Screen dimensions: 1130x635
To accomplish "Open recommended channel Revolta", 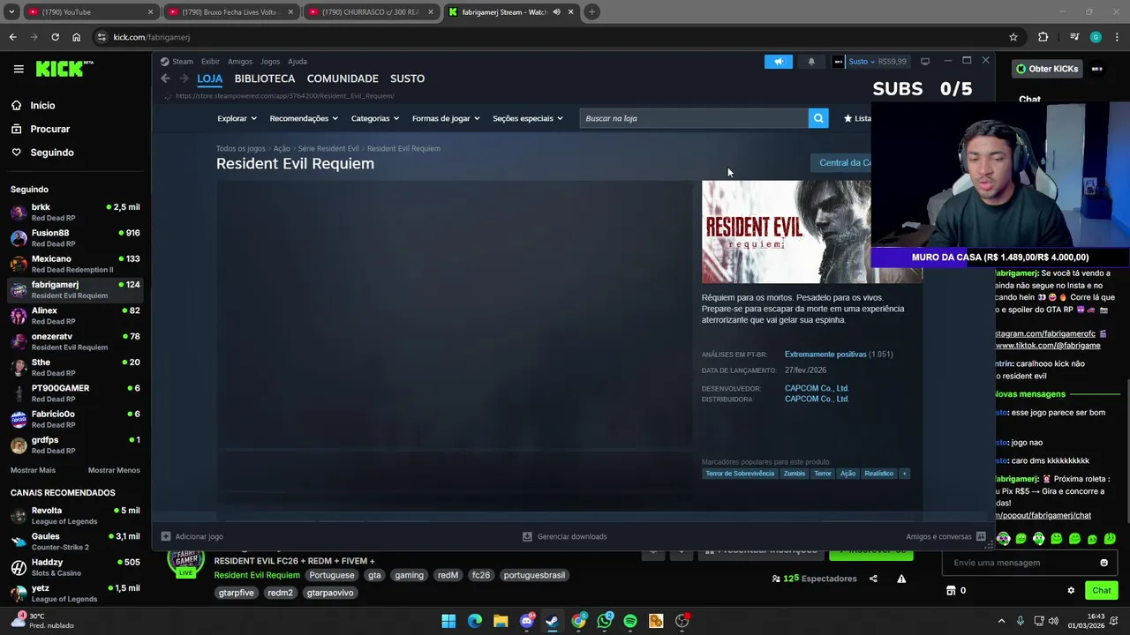I will coord(75,516).
